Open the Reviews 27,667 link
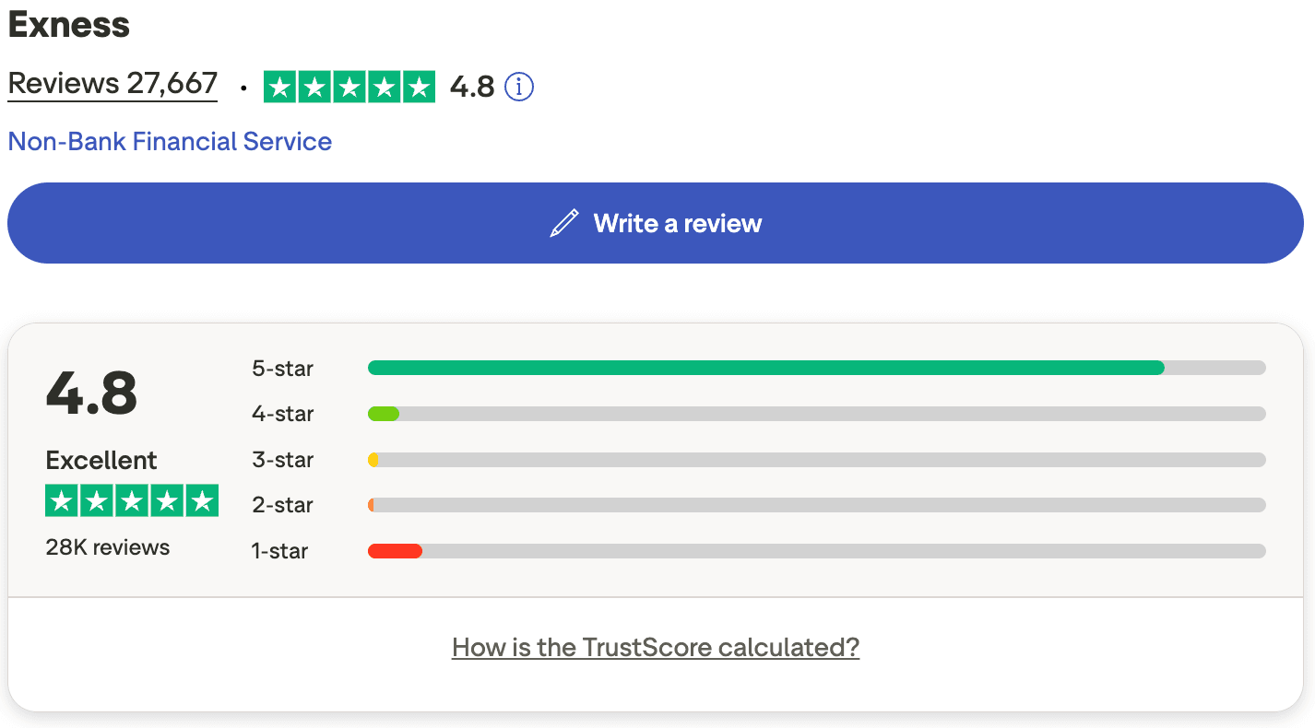 coord(111,83)
